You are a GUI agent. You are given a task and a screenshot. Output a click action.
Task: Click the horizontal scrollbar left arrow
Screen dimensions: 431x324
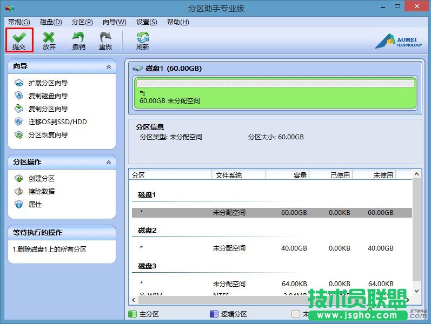point(134,300)
